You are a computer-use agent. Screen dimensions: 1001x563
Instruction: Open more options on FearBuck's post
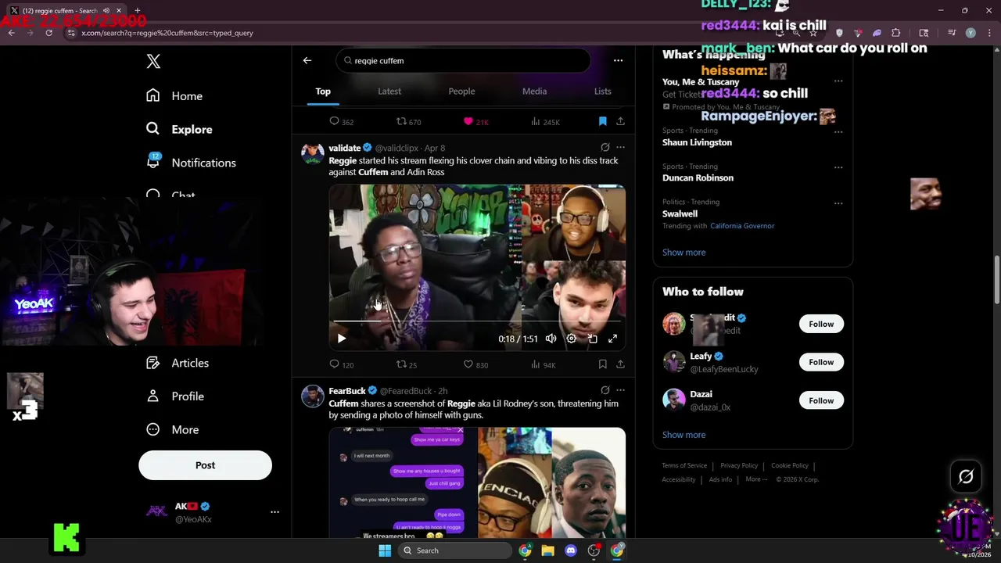pos(620,390)
